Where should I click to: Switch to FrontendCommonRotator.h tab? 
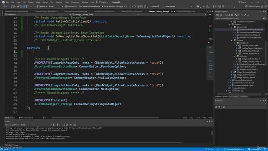104,11
